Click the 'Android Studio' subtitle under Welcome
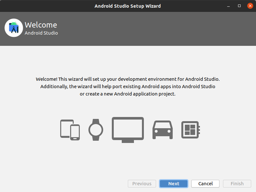 (41, 33)
